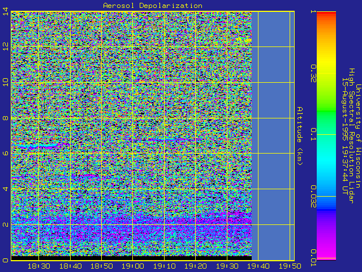
Task: Click the colorbar value label 1
Action: (x=313, y=11)
